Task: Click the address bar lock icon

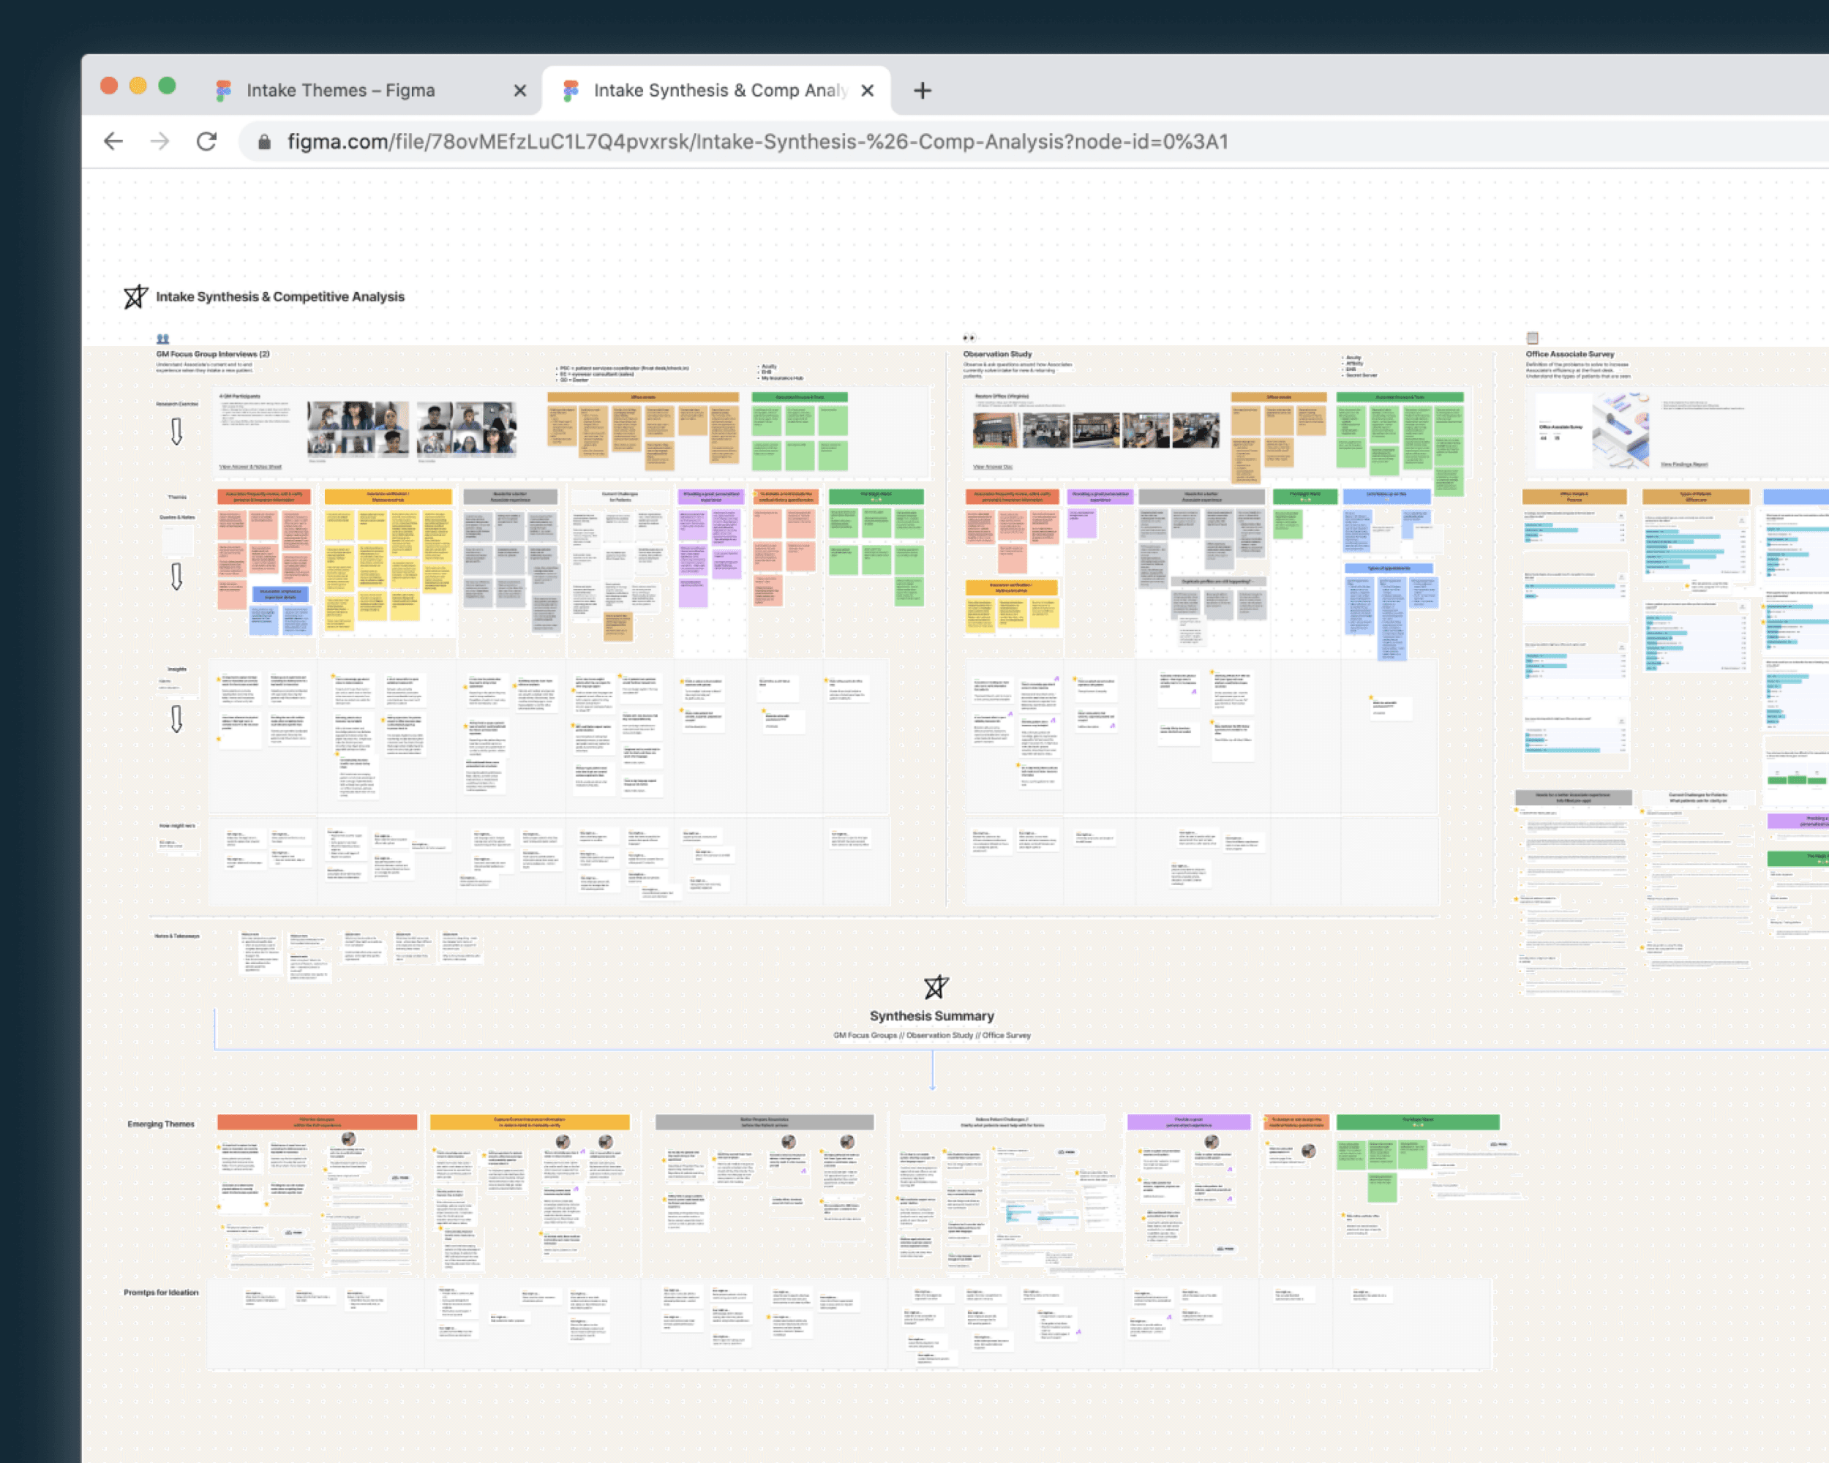Action: pos(265,143)
